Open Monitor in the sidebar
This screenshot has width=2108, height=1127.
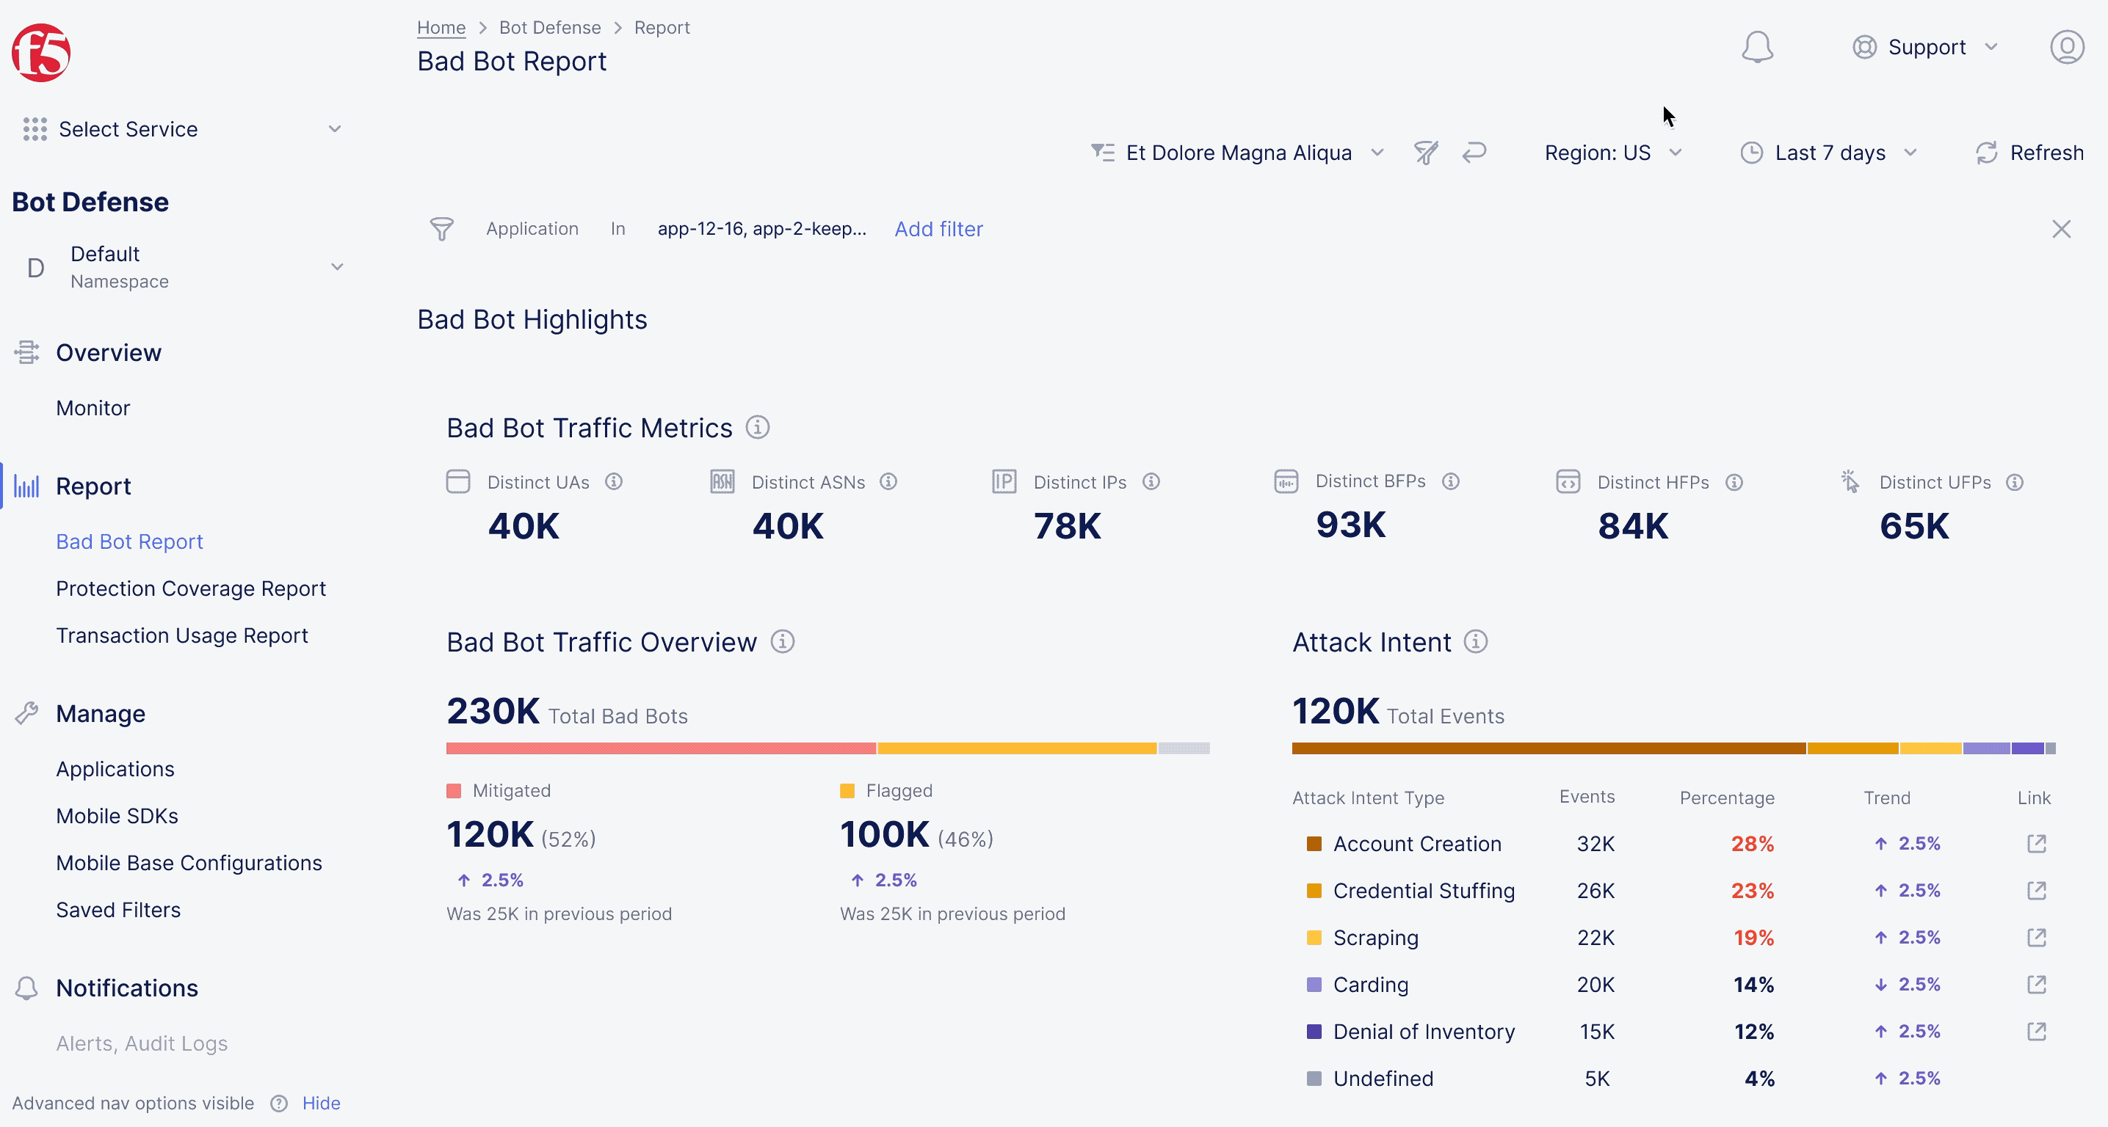click(93, 408)
